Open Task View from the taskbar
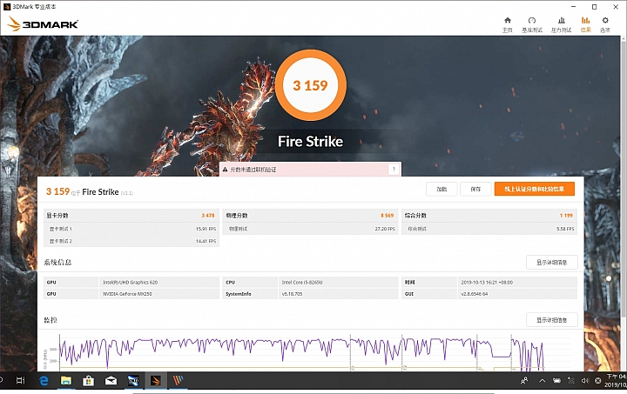 pos(20,380)
